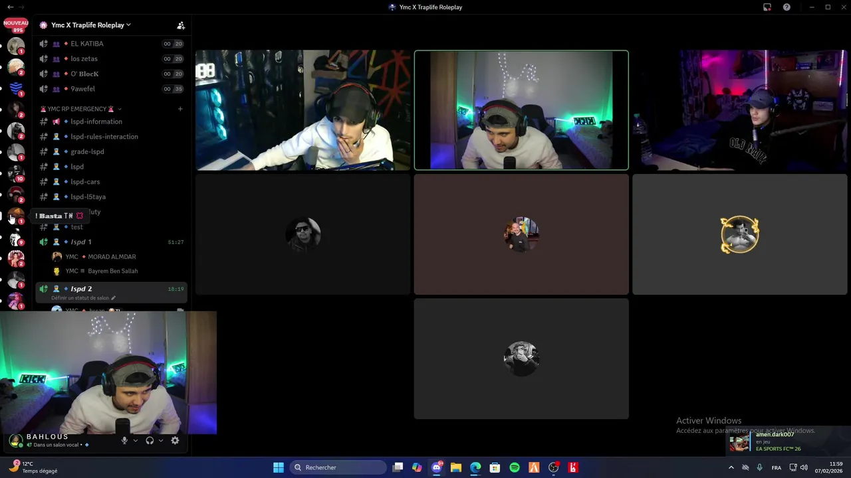
Task: Click the self-view webcam preview
Action: 108,372
